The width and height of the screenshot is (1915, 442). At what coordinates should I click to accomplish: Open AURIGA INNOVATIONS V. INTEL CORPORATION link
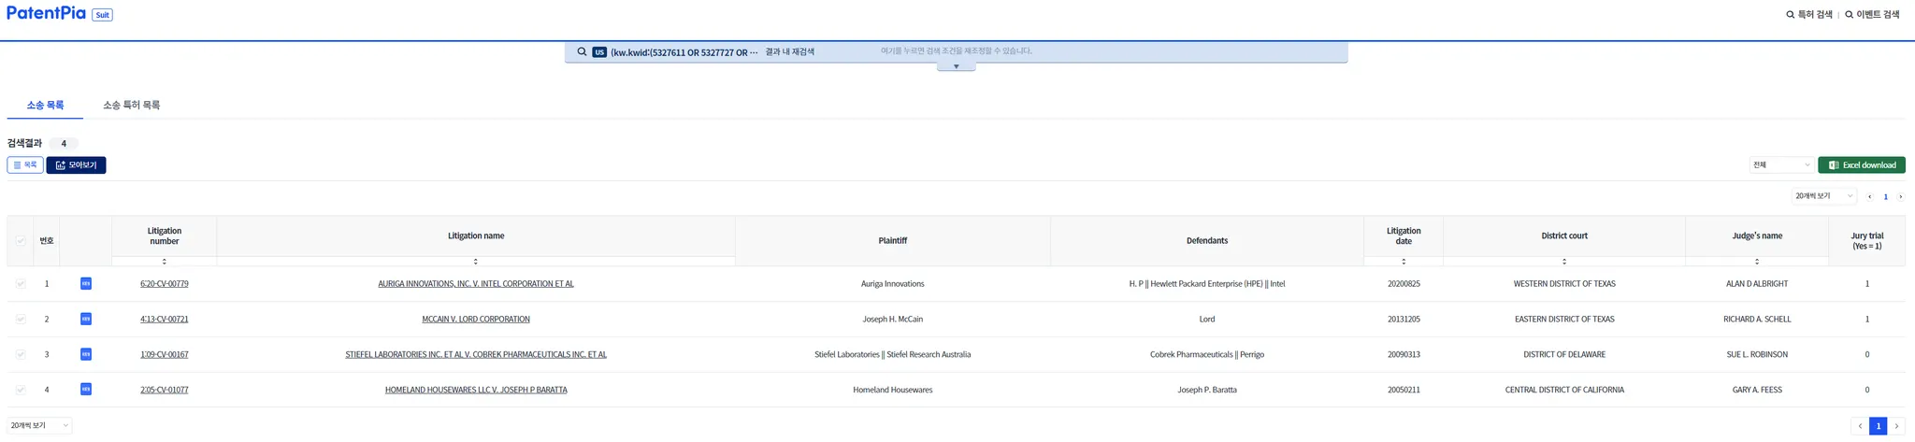[476, 284]
